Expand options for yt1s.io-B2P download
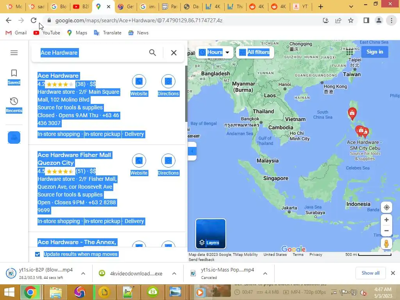Image resolution: width=400 pixels, height=300 pixels. click(x=83, y=273)
